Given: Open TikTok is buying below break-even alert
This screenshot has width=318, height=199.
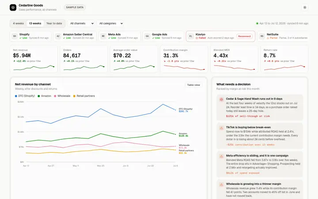Looking at the screenshot, I should tap(260, 136).
